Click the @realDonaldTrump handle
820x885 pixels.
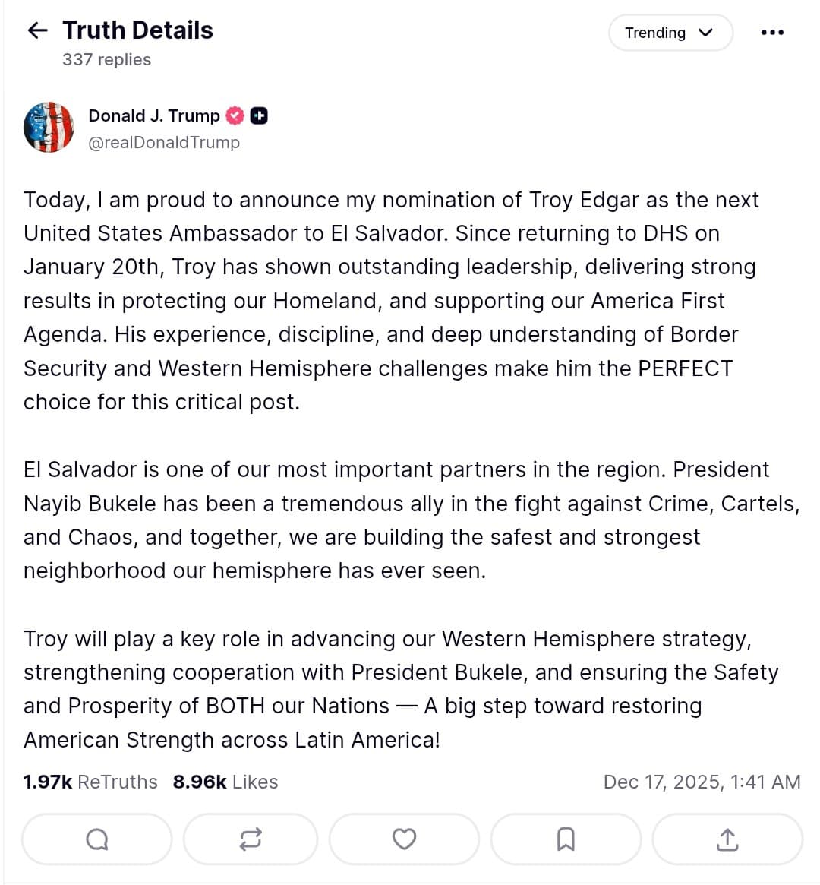coord(164,142)
